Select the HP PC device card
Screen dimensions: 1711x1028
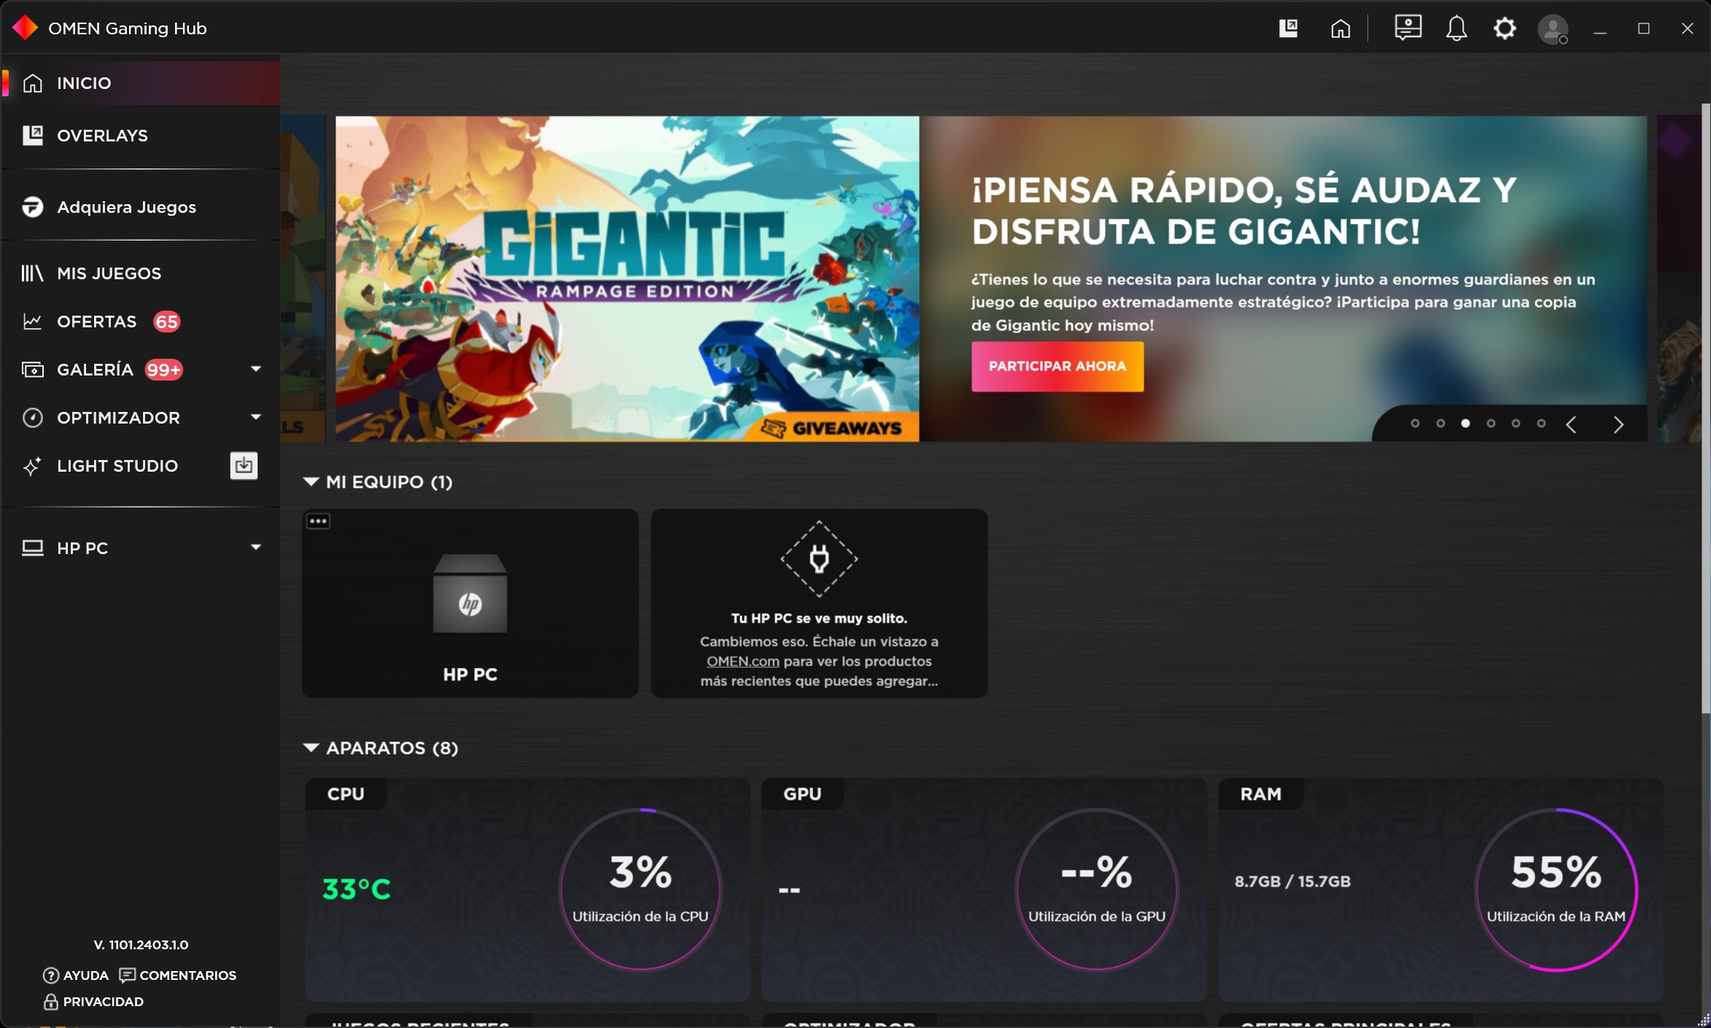[470, 603]
